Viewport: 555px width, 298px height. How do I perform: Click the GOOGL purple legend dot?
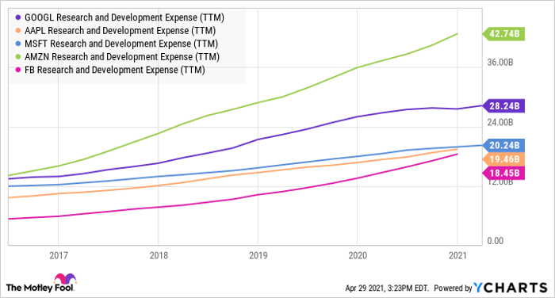pos(18,17)
